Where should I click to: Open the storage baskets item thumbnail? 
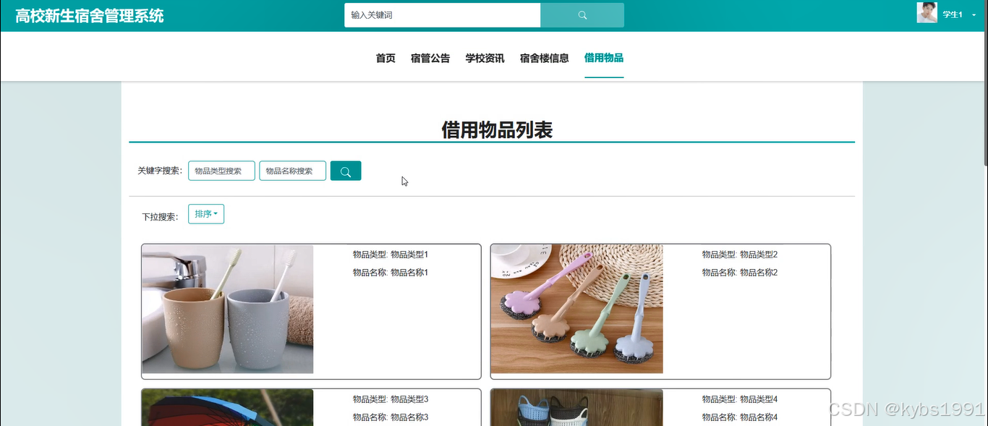click(x=577, y=407)
